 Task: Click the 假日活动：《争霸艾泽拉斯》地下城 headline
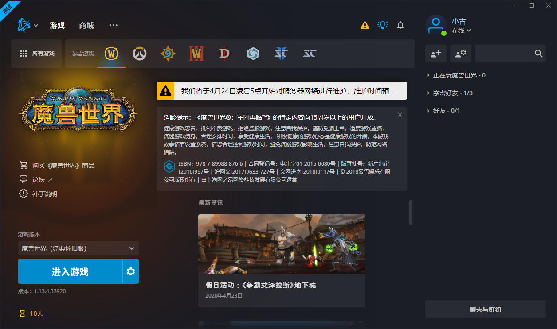261,285
